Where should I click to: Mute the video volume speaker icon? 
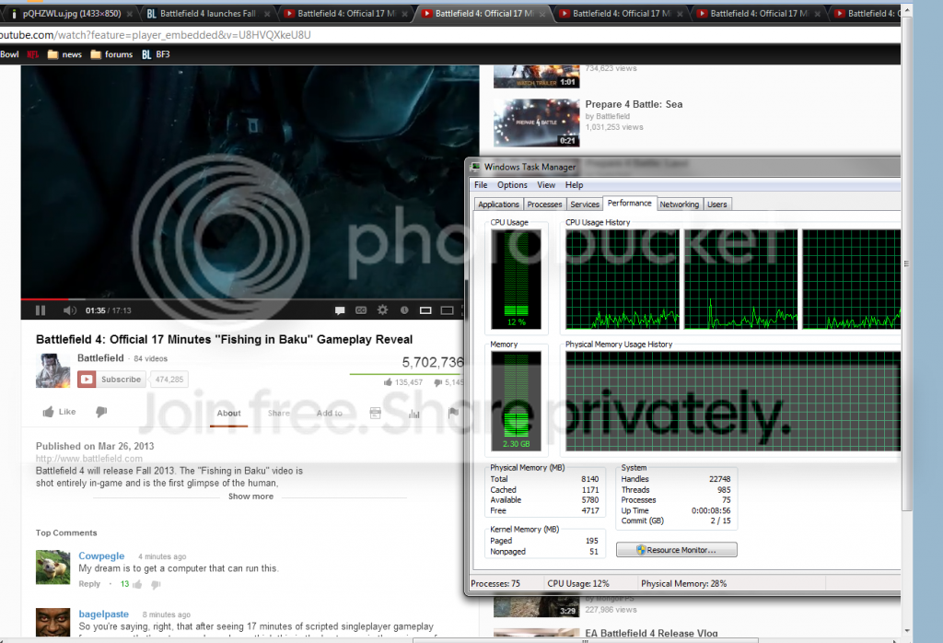click(x=70, y=310)
